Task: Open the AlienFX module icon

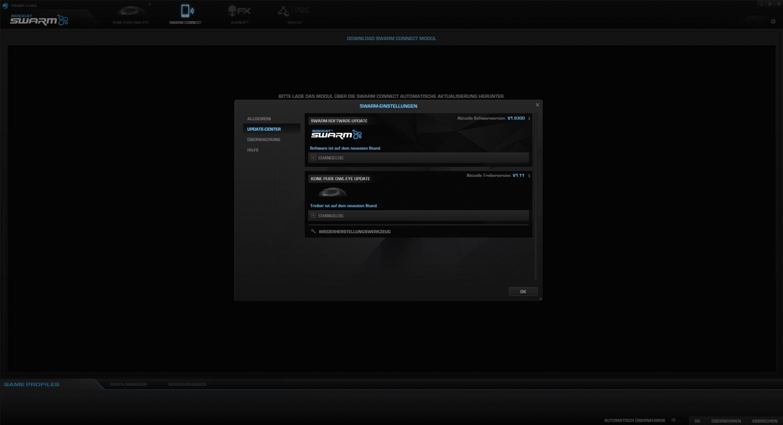Action: click(x=239, y=11)
